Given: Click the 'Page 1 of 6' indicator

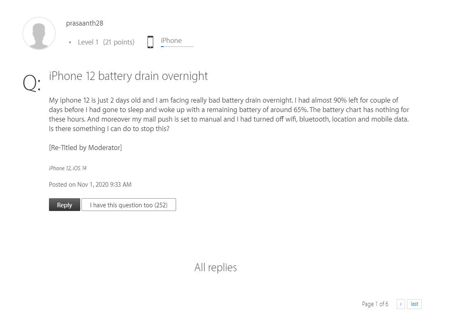Looking at the screenshot, I should pyautogui.click(x=375, y=304).
